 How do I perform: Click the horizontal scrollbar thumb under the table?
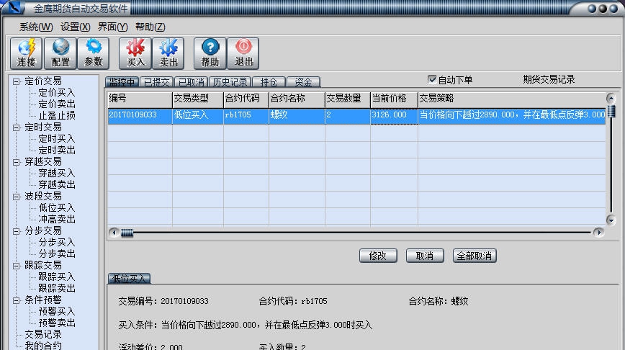click(x=127, y=233)
